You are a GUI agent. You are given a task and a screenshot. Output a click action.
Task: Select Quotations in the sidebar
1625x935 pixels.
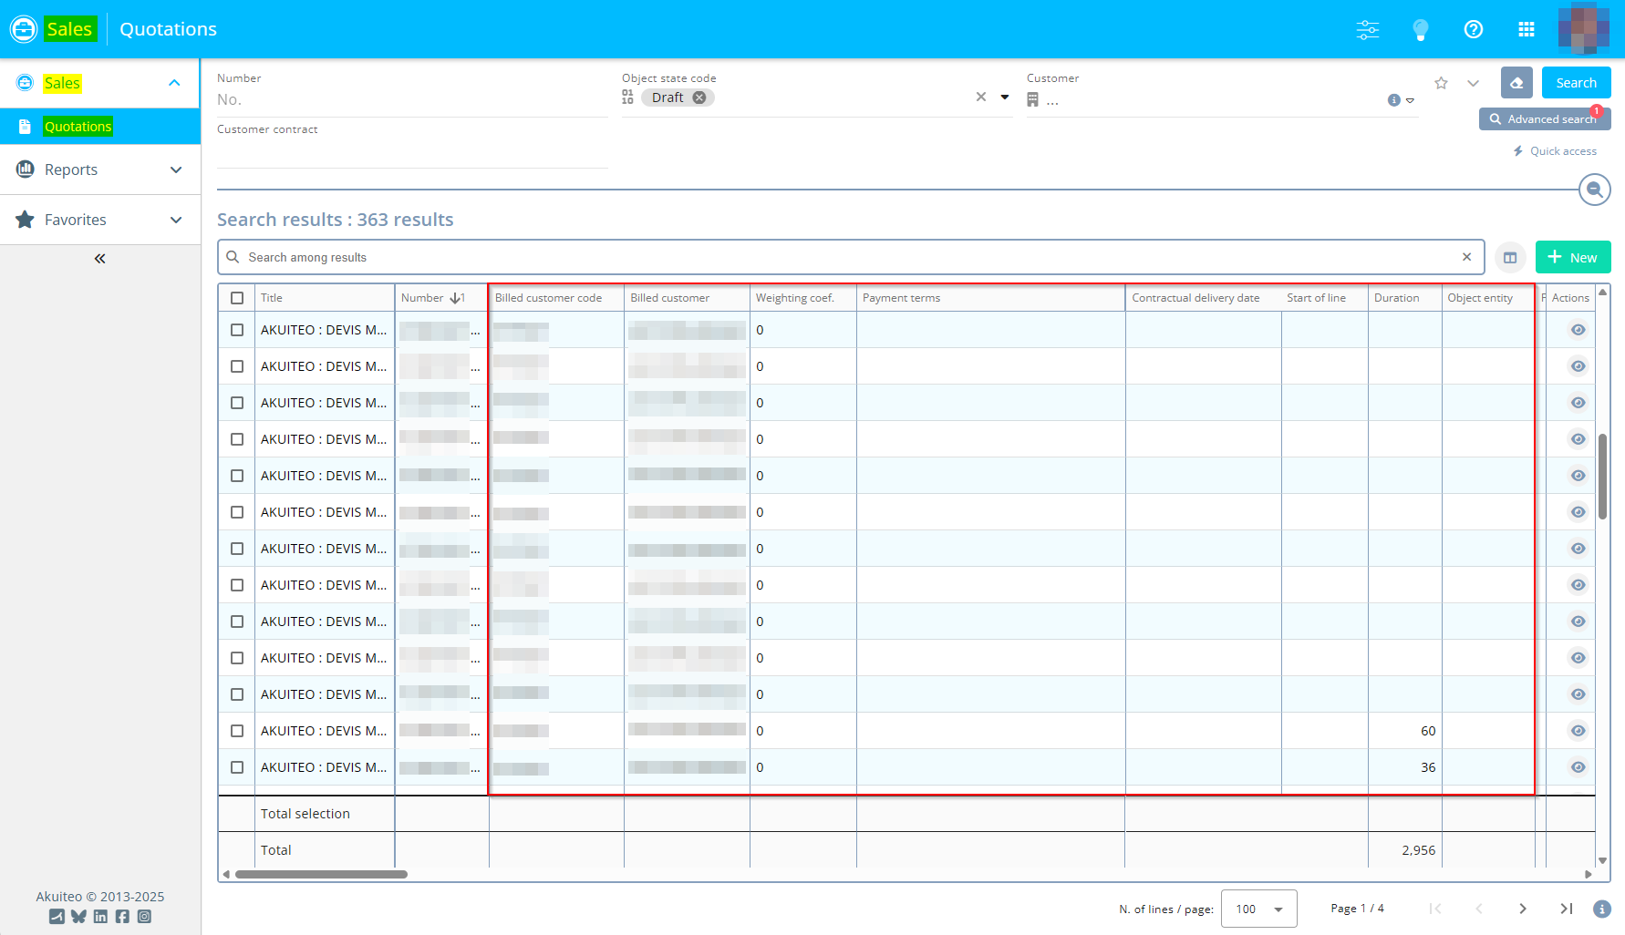pos(78,127)
